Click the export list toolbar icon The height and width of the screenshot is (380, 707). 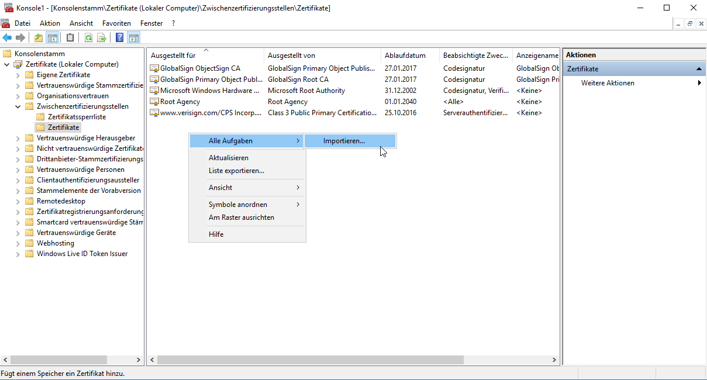pos(102,38)
